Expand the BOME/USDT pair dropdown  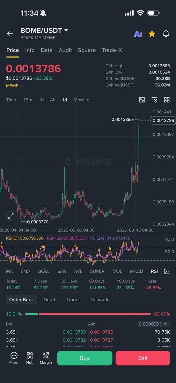click(x=66, y=30)
